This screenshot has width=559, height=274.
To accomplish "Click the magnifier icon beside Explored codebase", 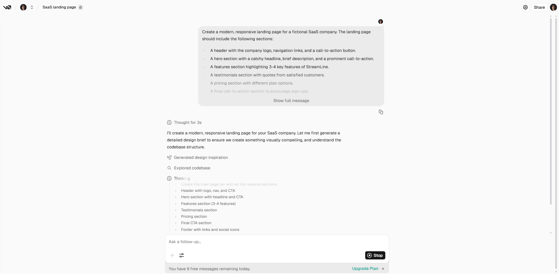I will pos(169,168).
